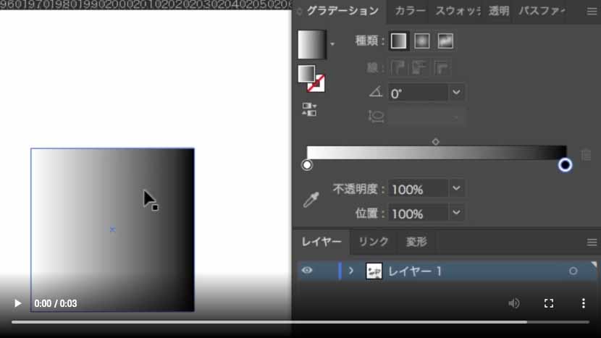Click the angle icon beside 0°
601x338 pixels.
(376, 93)
